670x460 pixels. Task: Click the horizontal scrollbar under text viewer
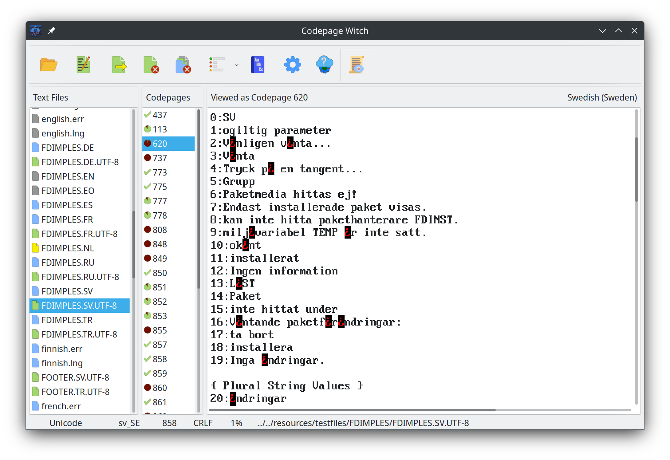point(352,410)
